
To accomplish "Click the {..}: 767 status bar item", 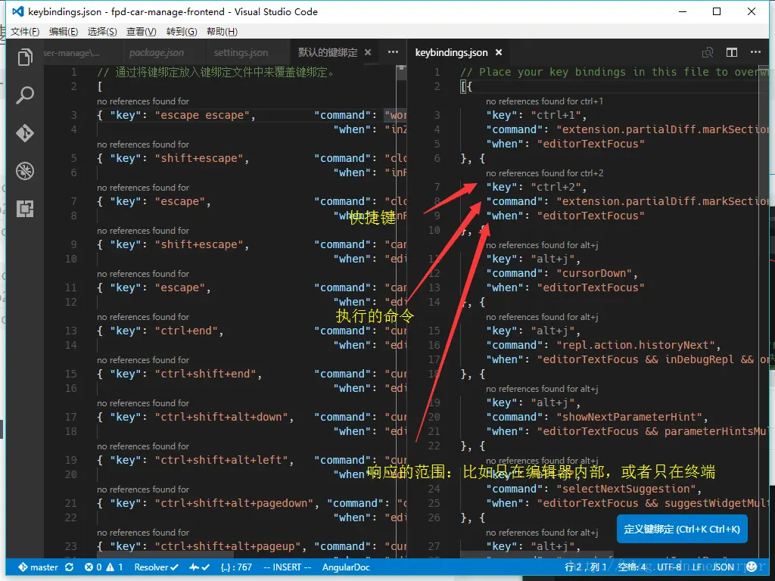I will tap(236, 567).
